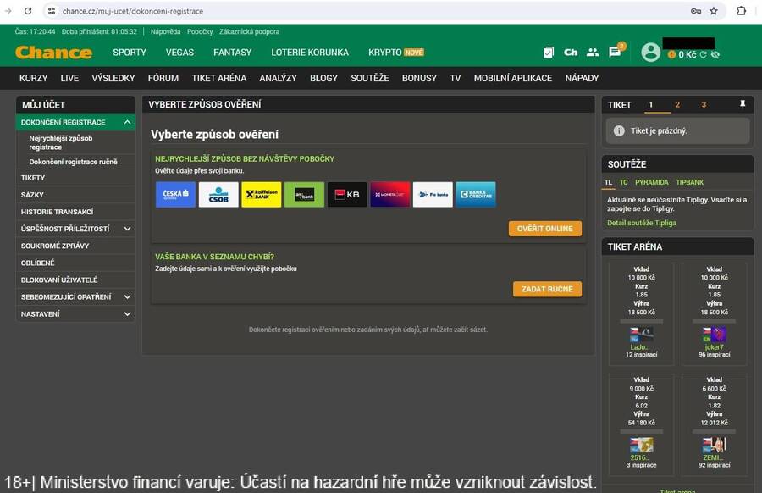Viewport: 762px width, 493px height.
Task: Open Nápověda link in top bar
Action: pyautogui.click(x=165, y=31)
